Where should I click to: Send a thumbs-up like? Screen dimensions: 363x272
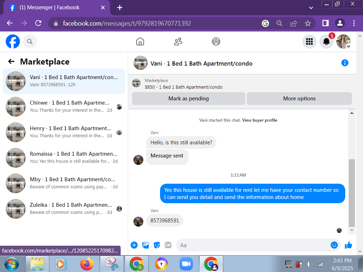pos(348,245)
